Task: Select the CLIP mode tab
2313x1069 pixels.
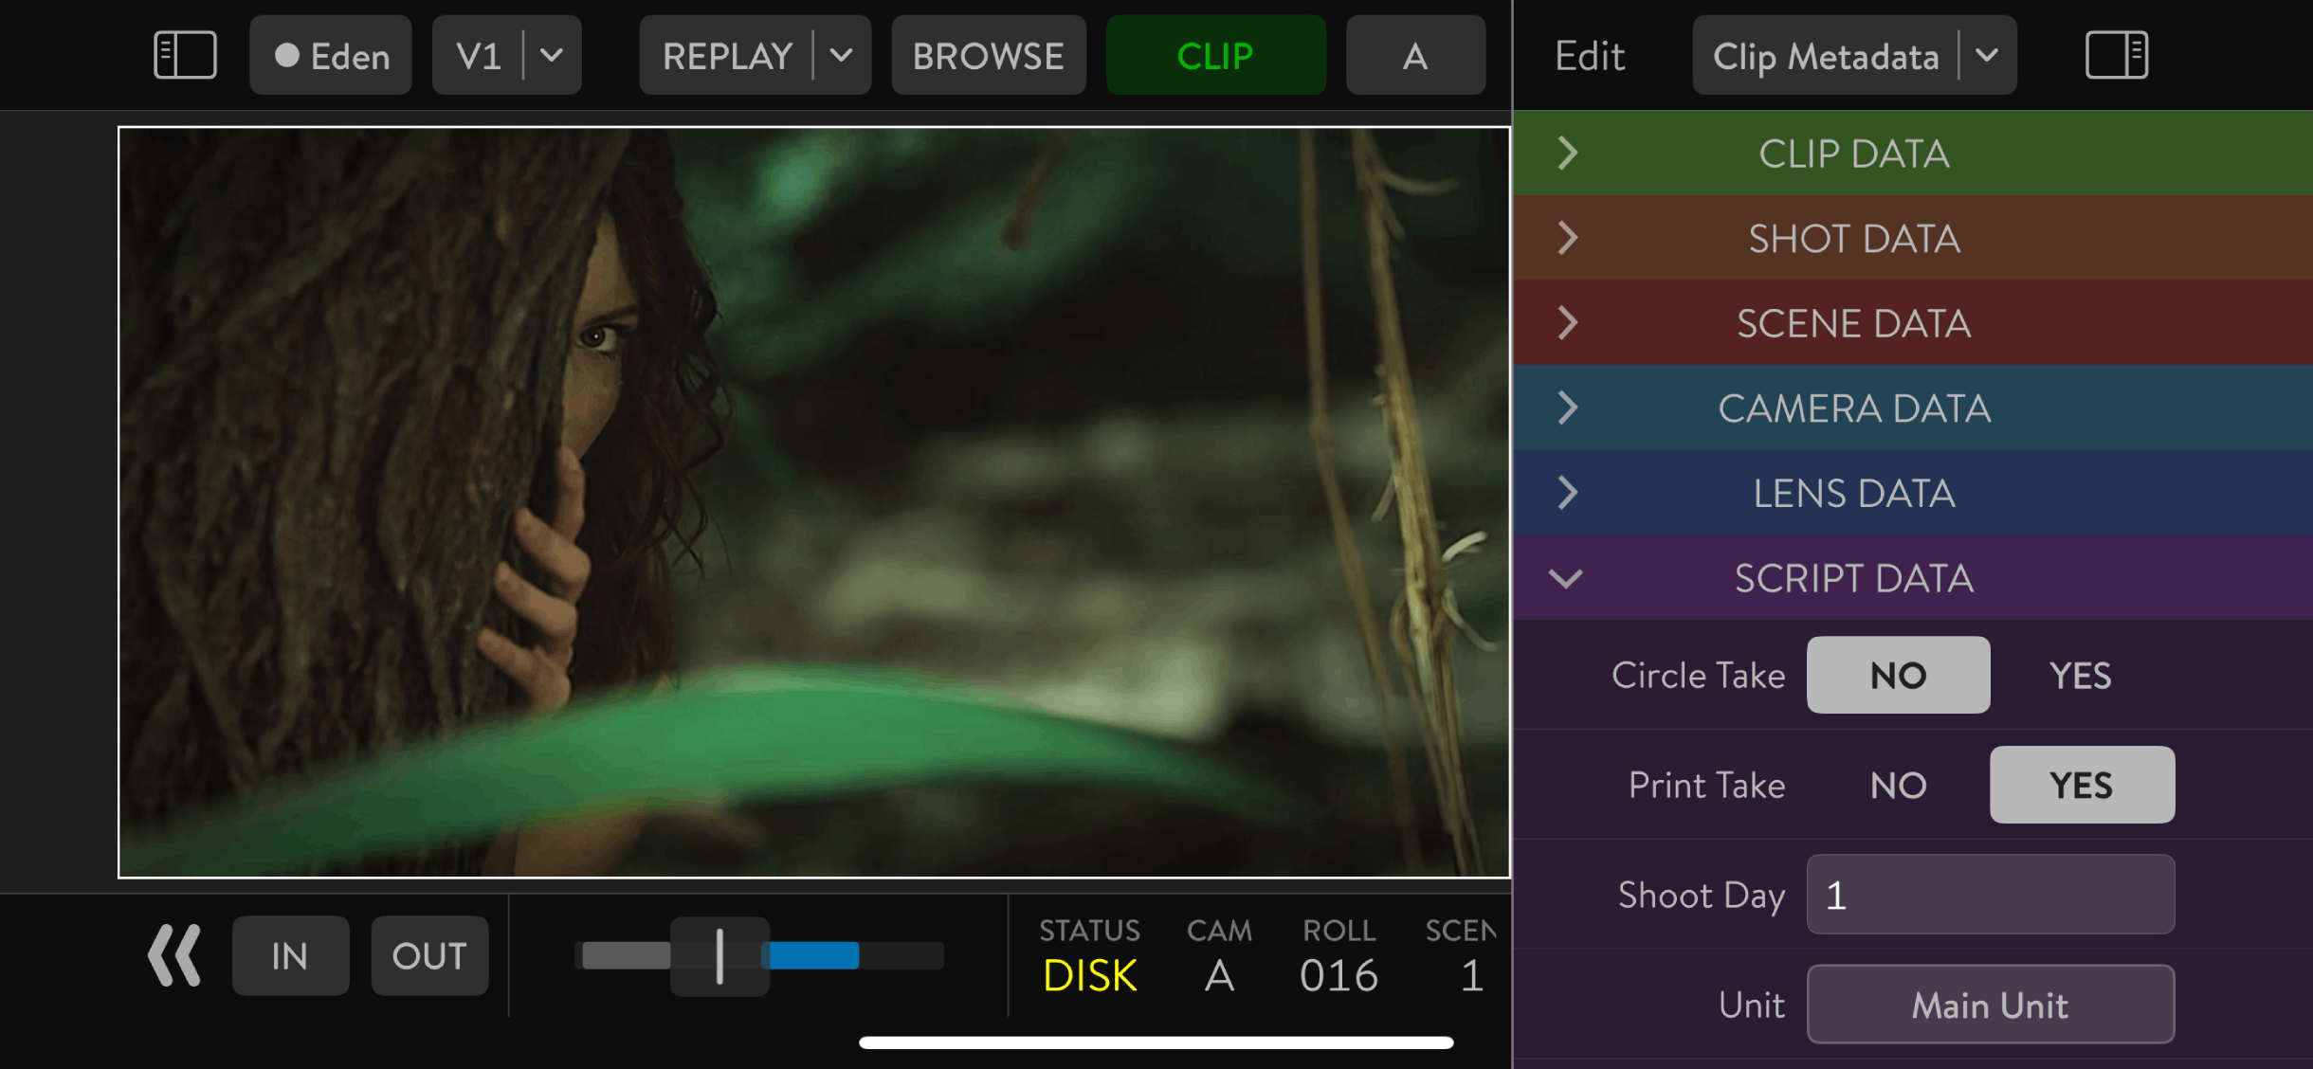Action: point(1215,55)
